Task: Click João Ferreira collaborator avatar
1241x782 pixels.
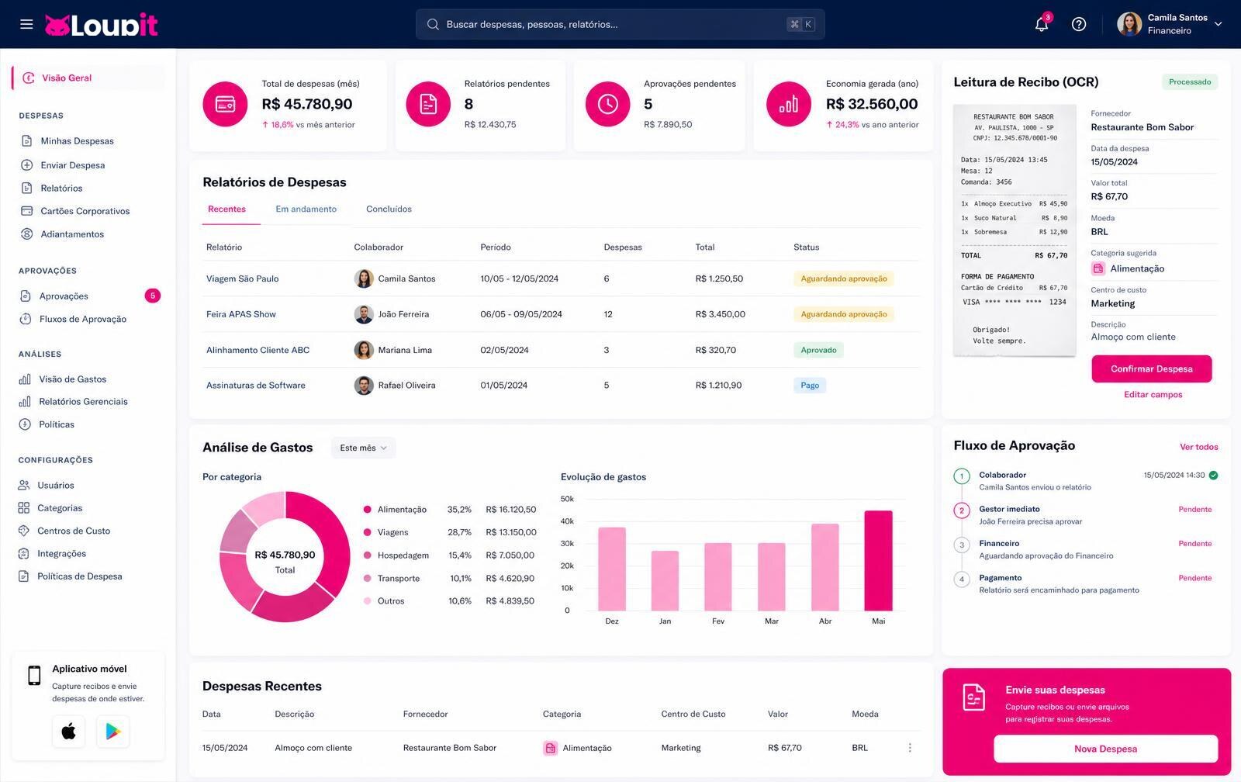Action: point(364,314)
